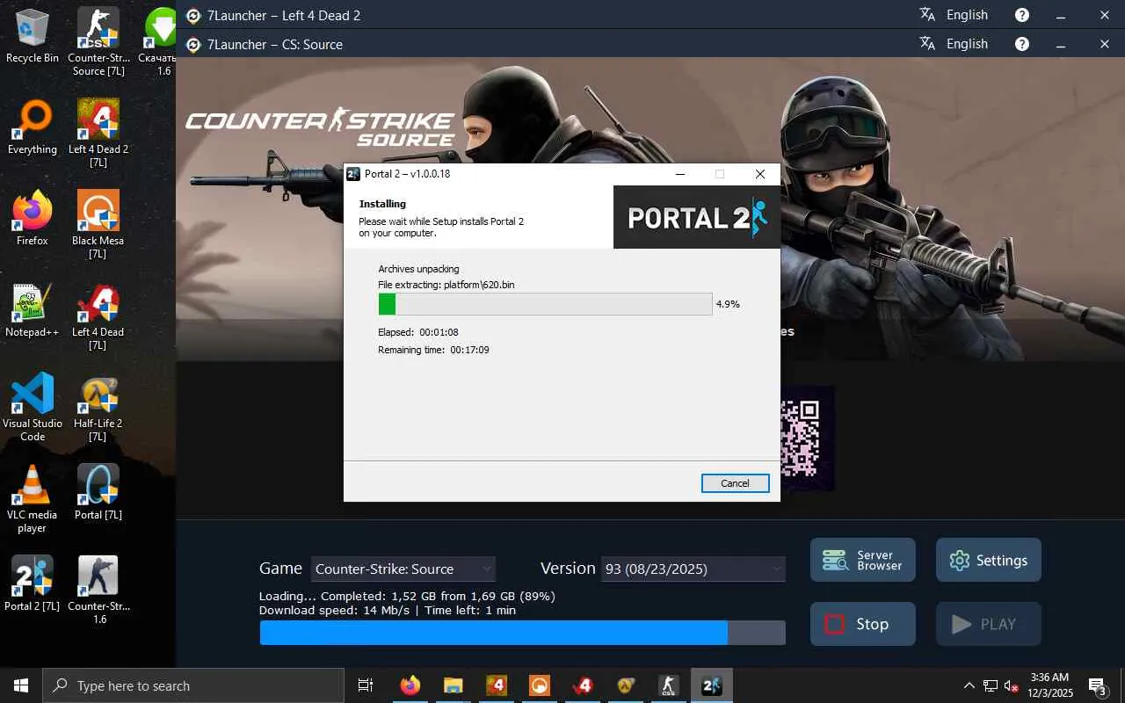Close the 7Launcher Left 4 Dead 2 window
The height and width of the screenshot is (703, 1125).
click(x=1105, y=15)
